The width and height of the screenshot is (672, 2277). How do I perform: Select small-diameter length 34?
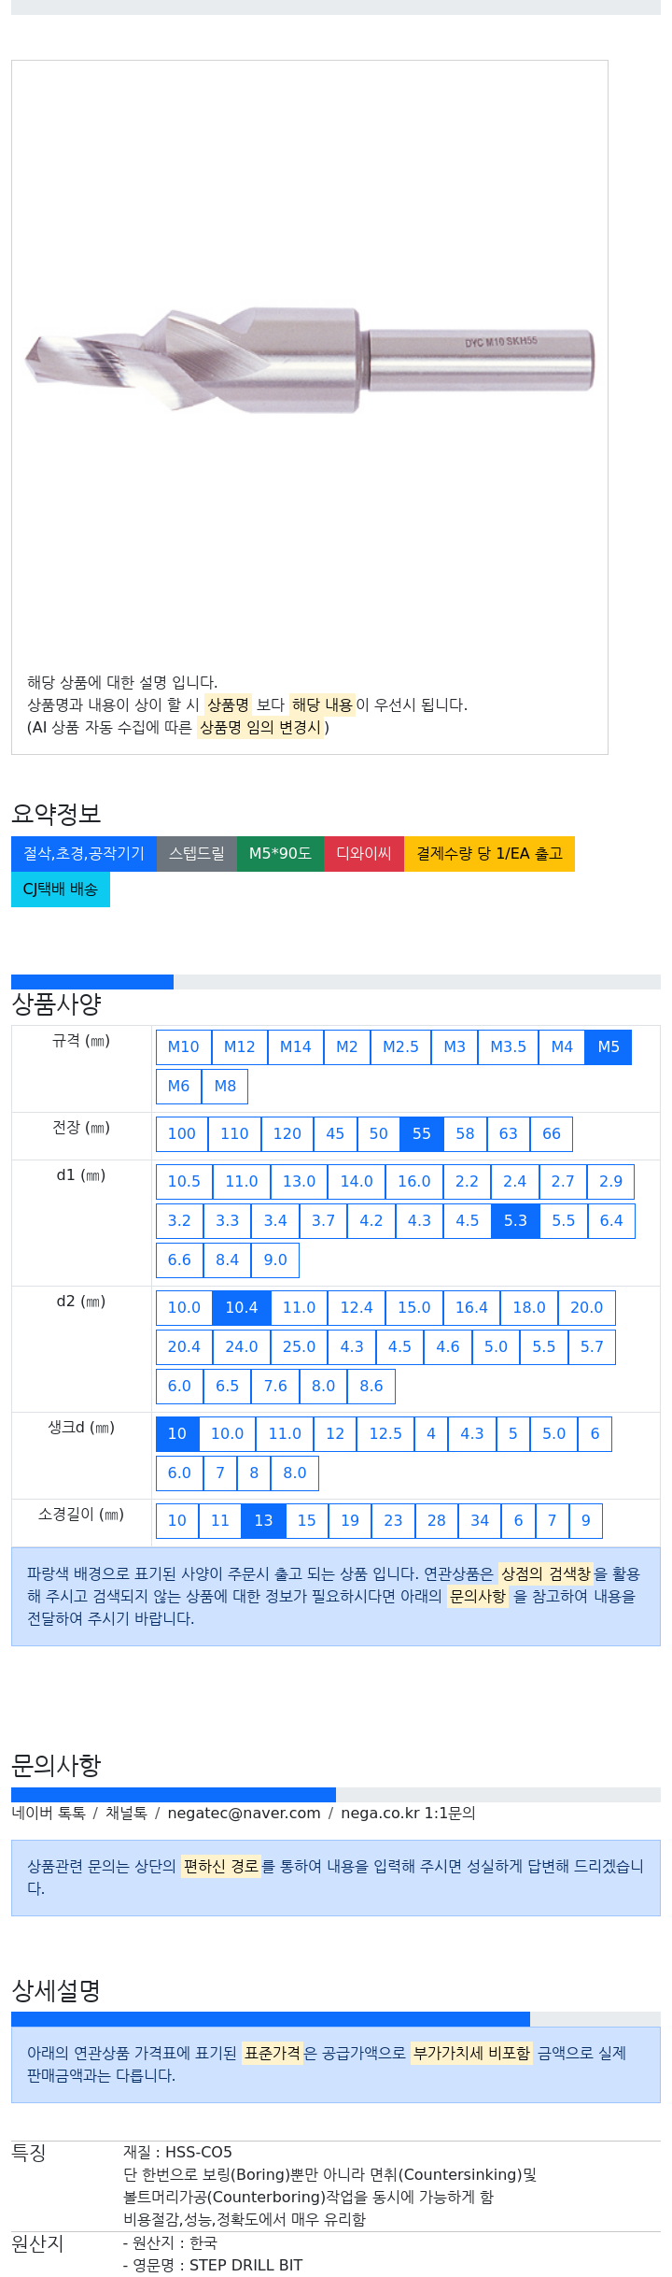[x=480, y=1520]
